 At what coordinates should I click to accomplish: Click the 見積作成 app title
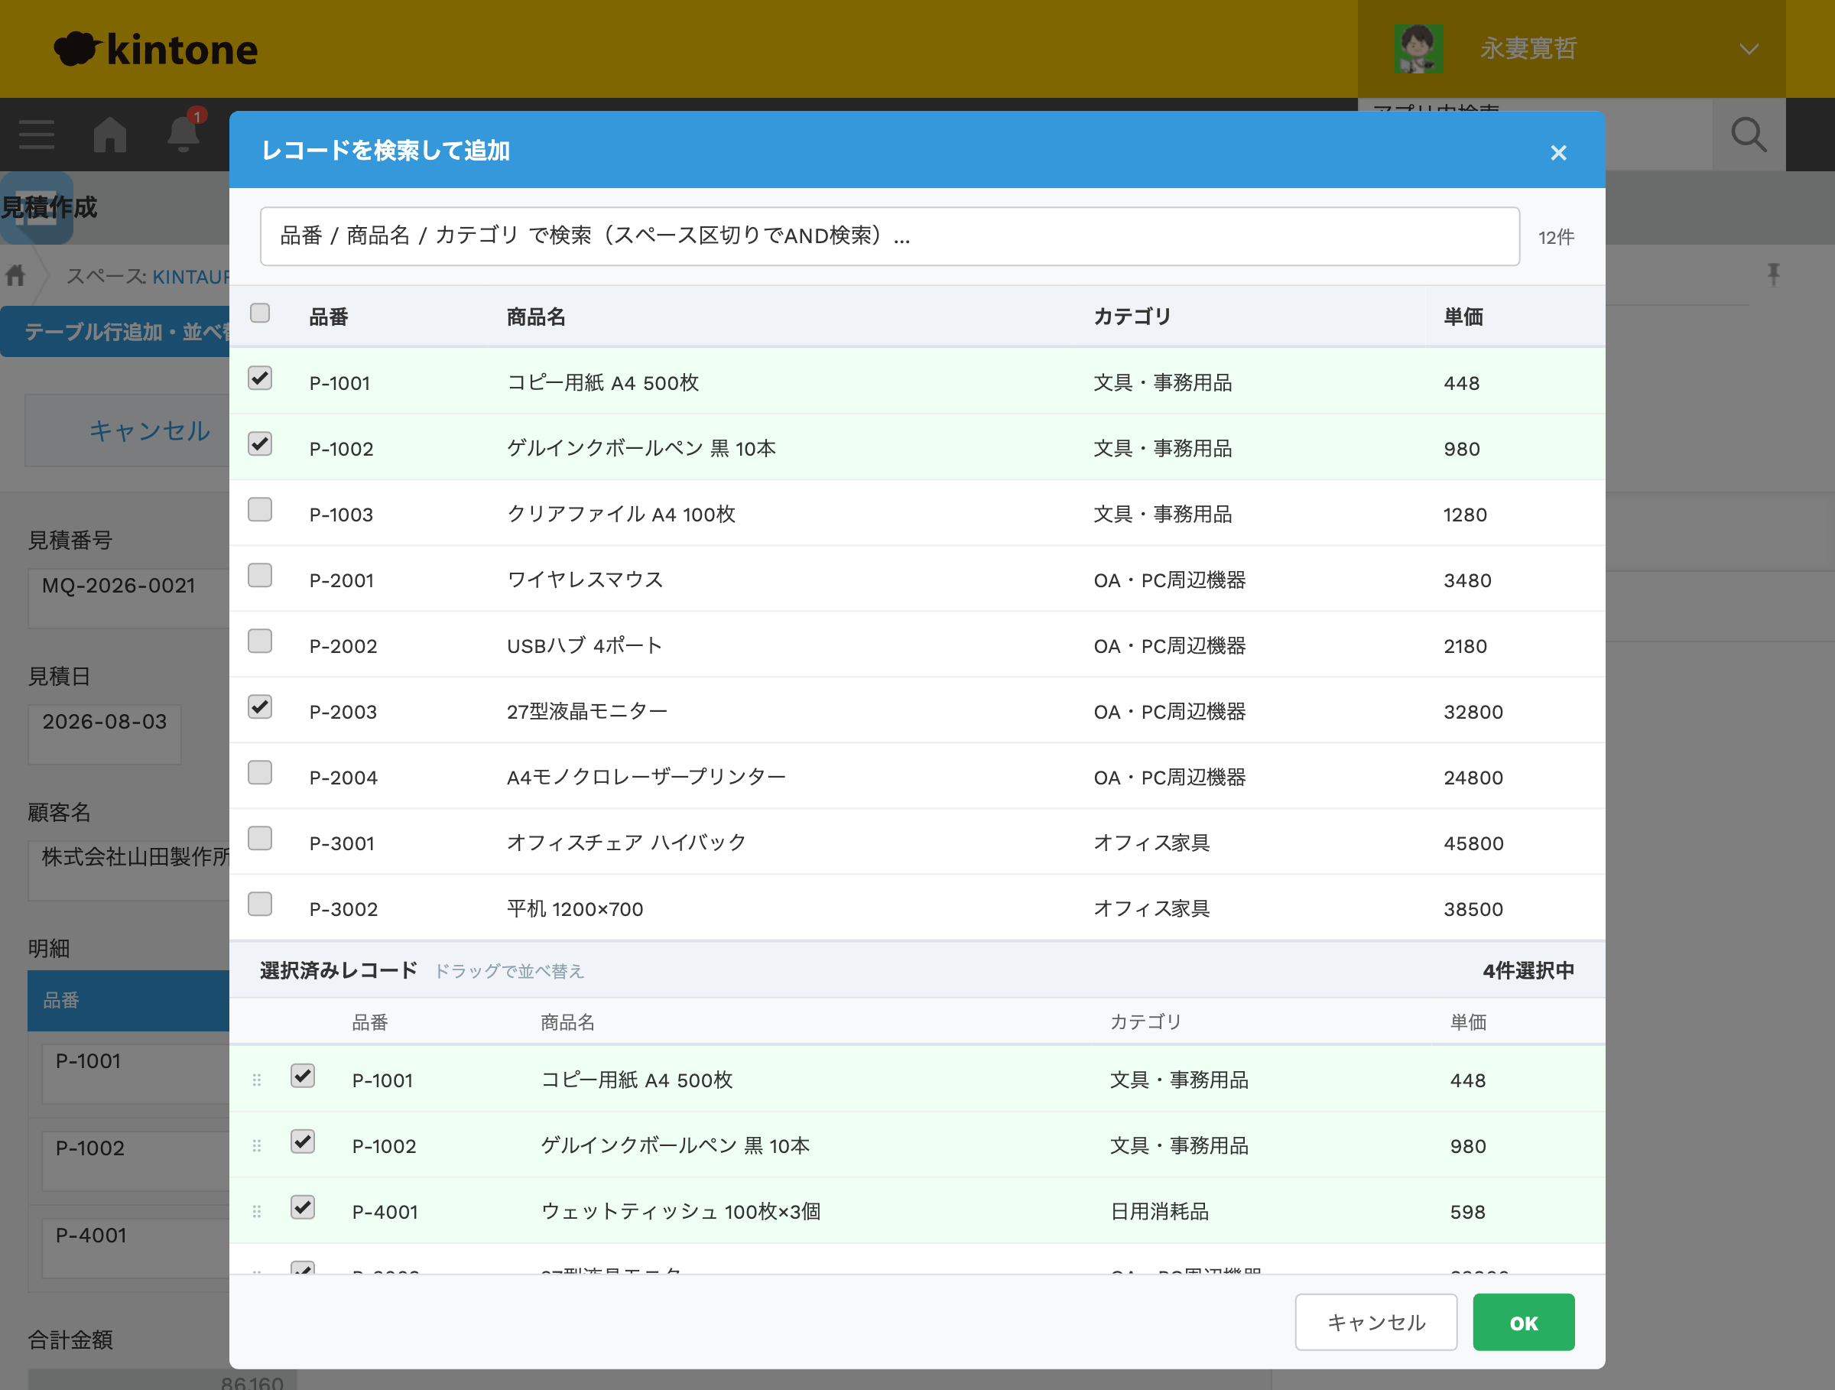click(x=49, y=207)
